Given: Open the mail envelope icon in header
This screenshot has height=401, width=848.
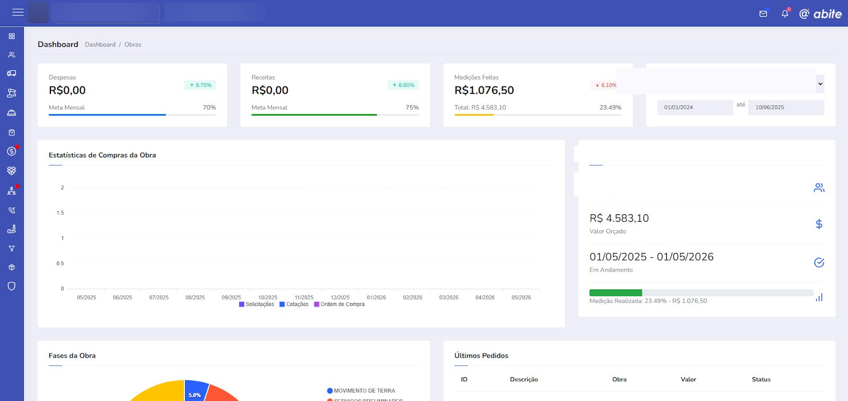Looking at the screenshot, I should (763, 14).
